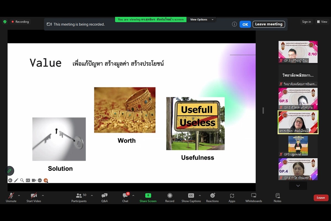Start Video from the toolbar

point(34,198)
